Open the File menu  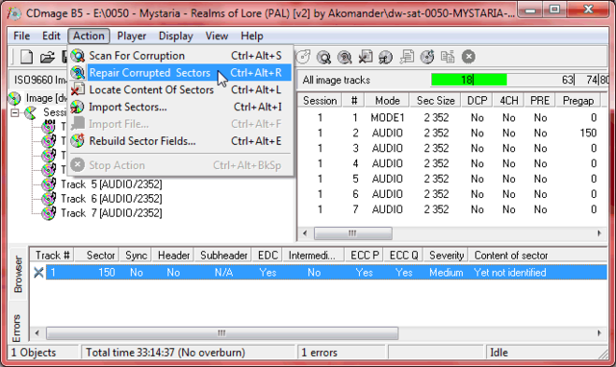[21, 37]
